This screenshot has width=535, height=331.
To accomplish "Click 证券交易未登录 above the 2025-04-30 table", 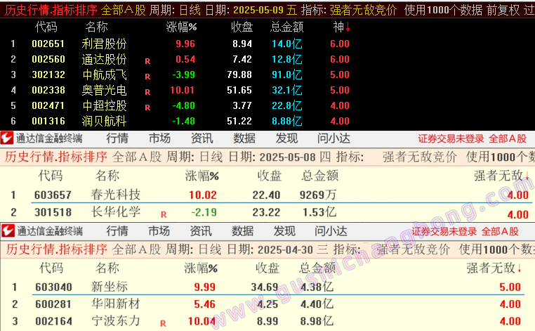I will pyautogui.click(x=444, y=231).
